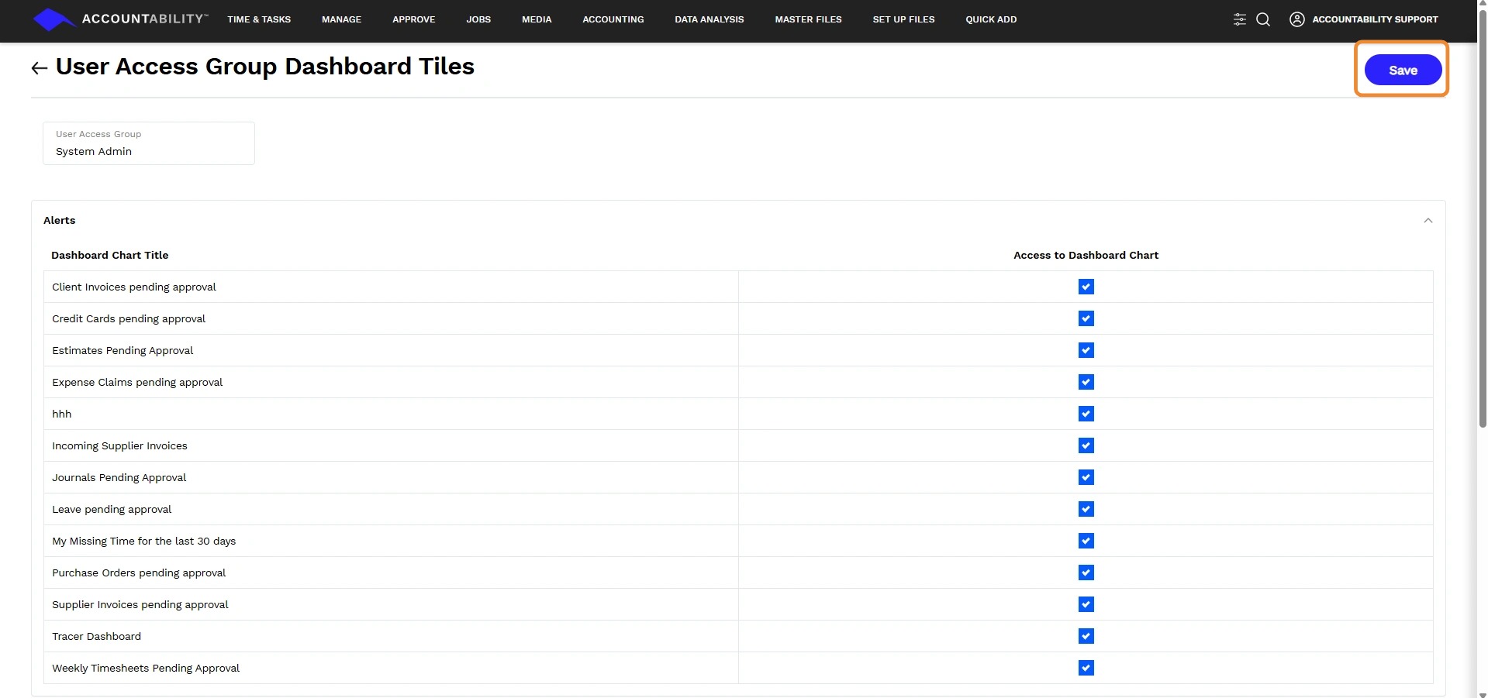This screenshot has width=1488, height=698.
Task: Disable Tracer Dashboard chart access
Action: point(1086,637)
